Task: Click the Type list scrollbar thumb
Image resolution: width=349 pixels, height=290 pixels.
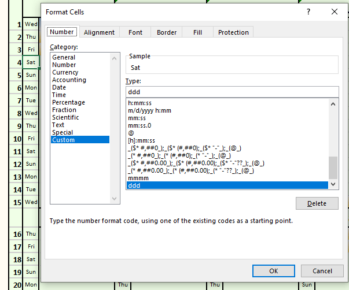Action: (x=333, y=168)
